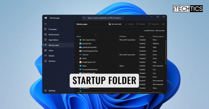Click the Disable toolbar button
The height and width of the screenshot is (109, 209).
141,24
